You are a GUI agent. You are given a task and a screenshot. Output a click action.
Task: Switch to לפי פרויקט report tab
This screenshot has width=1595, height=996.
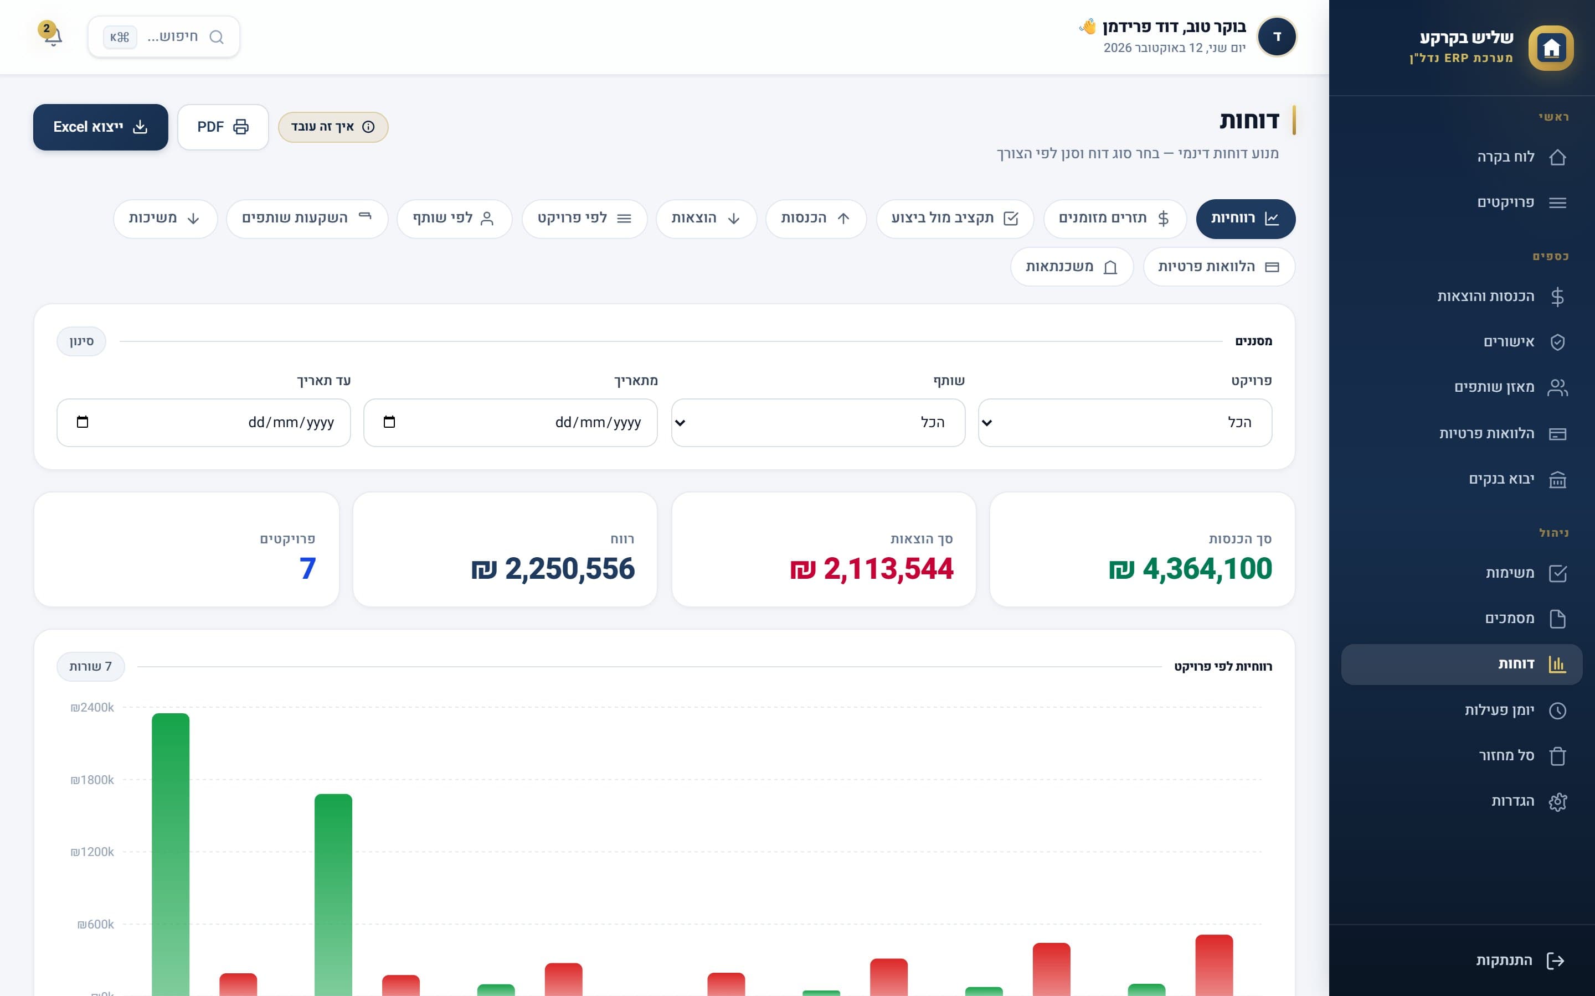click(x=584, y=219)
